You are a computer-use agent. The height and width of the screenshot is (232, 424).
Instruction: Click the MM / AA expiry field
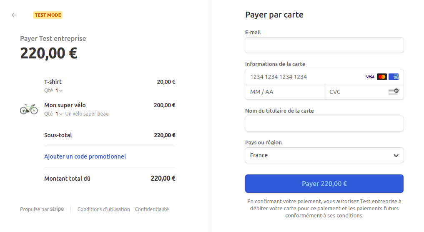tap(284, 92)
